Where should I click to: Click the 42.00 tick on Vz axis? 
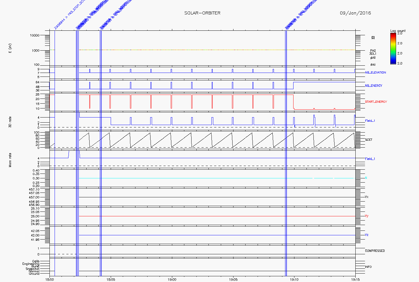[x=35, y=235]
